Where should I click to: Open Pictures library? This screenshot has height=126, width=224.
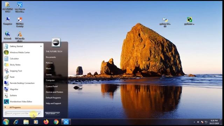(x=49, y=63)
